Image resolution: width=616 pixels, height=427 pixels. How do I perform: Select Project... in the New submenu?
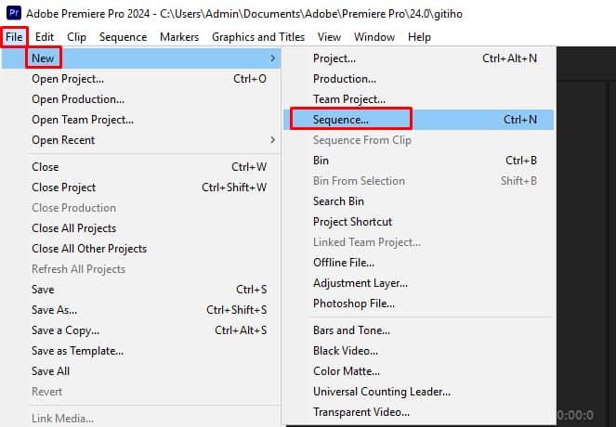[334, 58]
